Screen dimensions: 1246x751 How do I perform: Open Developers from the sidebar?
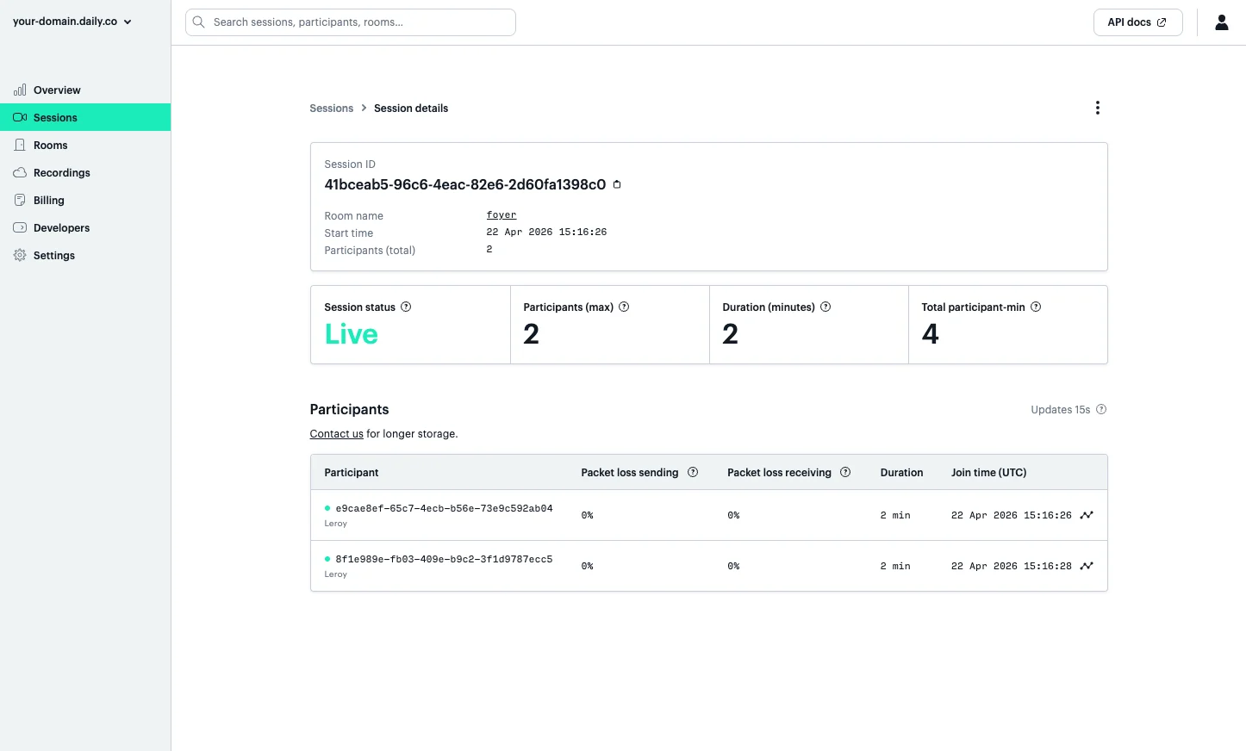(x=85, y=227)
